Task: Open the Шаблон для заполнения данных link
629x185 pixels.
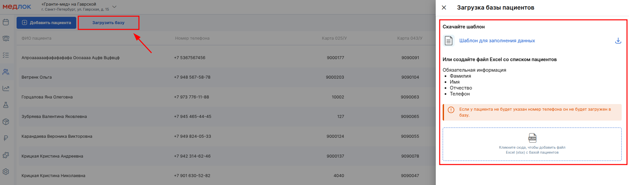Action: click(497, 41)
